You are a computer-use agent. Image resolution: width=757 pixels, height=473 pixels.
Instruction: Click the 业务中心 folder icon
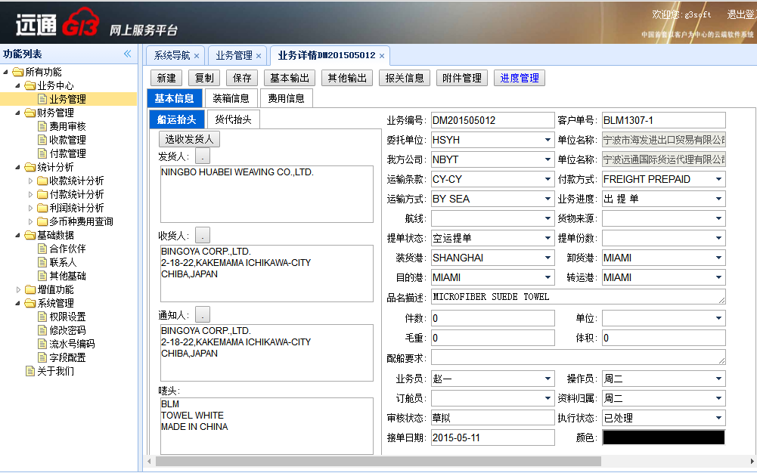pos(30,85)
